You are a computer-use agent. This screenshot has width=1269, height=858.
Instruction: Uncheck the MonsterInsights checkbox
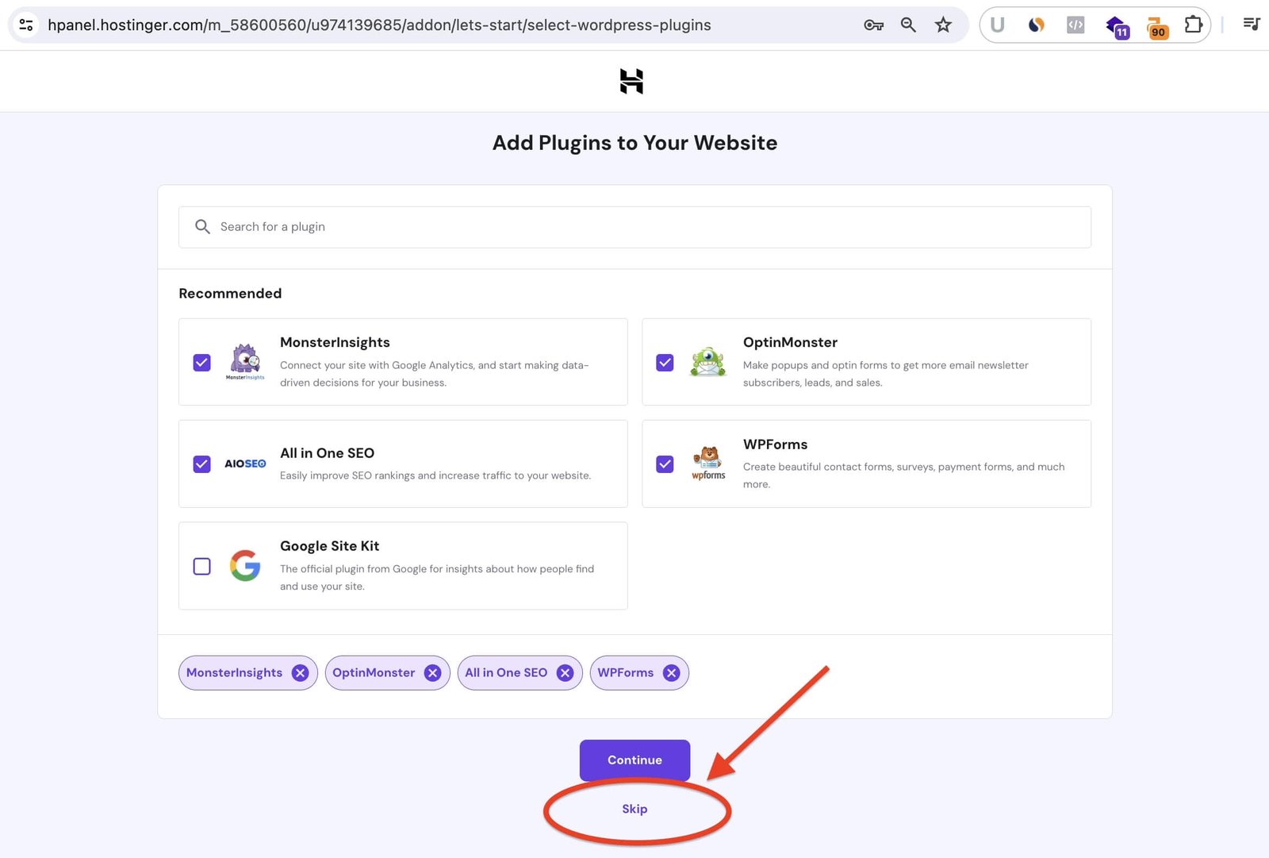tap(202, 363)
